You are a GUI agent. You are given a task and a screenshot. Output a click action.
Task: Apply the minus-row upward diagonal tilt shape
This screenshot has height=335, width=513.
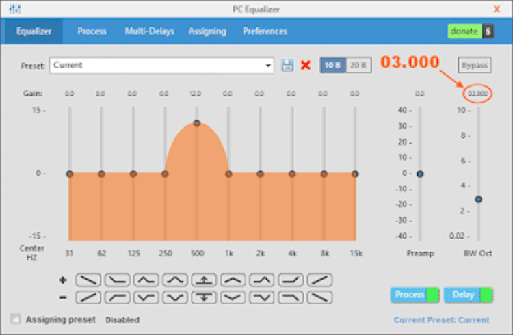click(x=88, y=297)
